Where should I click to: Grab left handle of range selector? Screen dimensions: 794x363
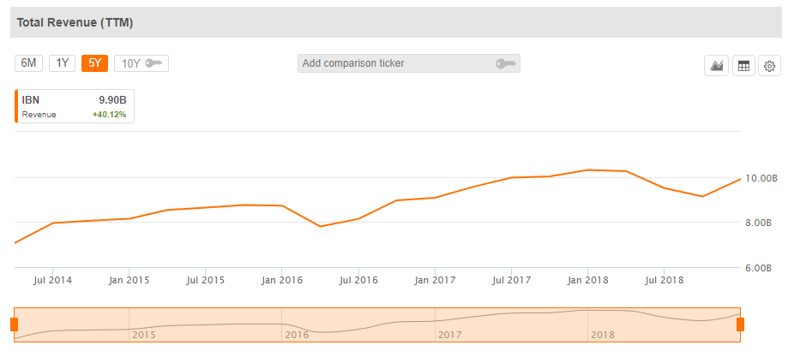point(15,324)
